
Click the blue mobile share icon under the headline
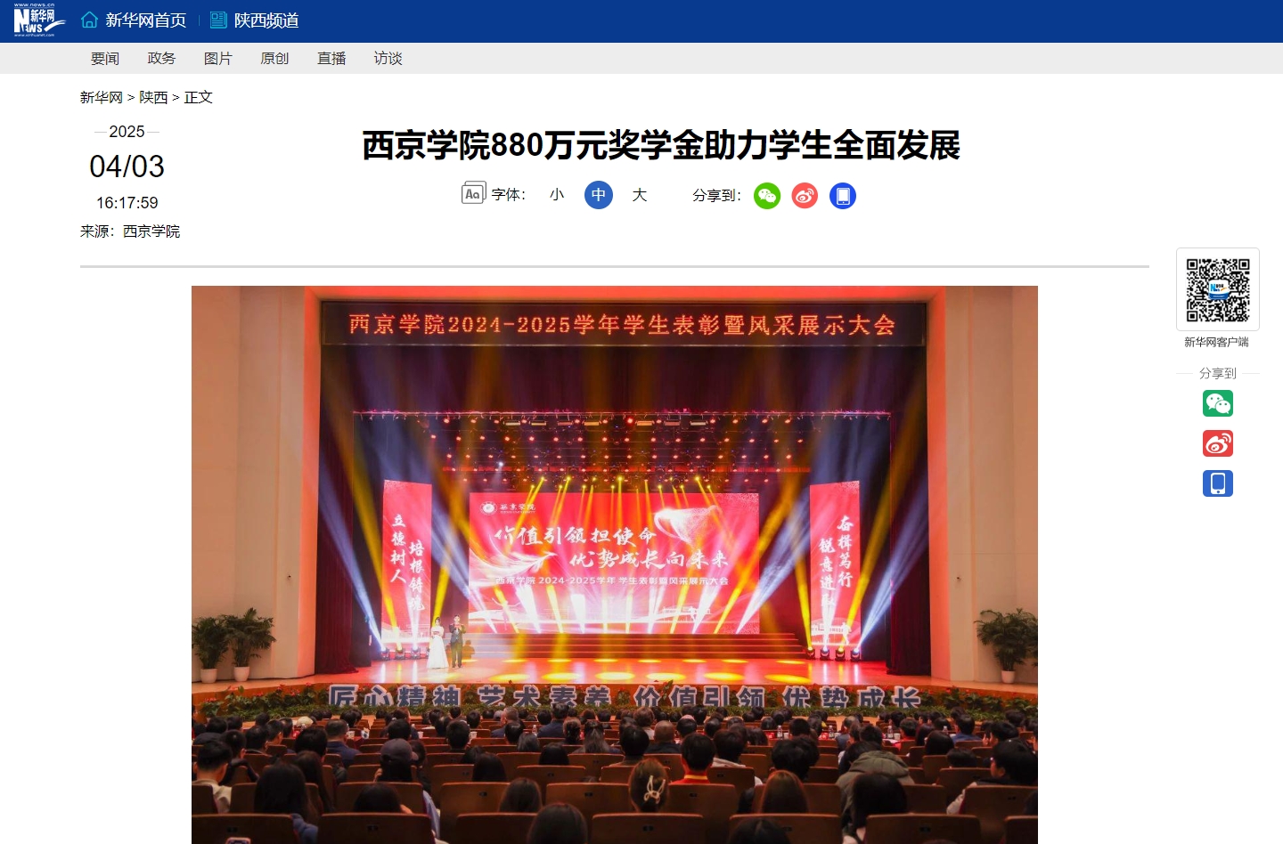point(843,196)
